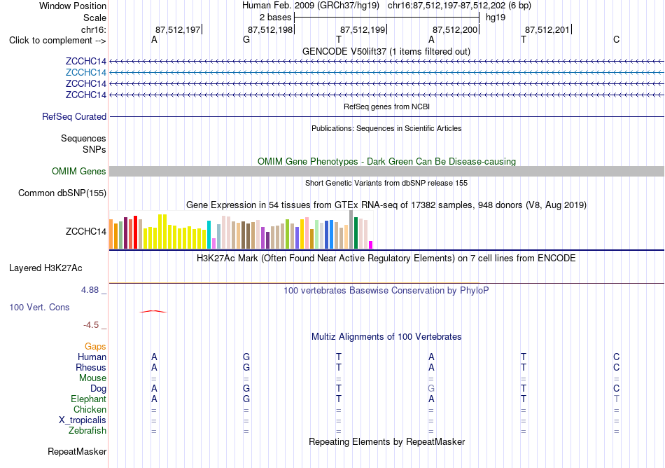Click the H3K27Ac Mark track title
The height and width of the screenshot is (468, 665).
click(x=386, y=259)
